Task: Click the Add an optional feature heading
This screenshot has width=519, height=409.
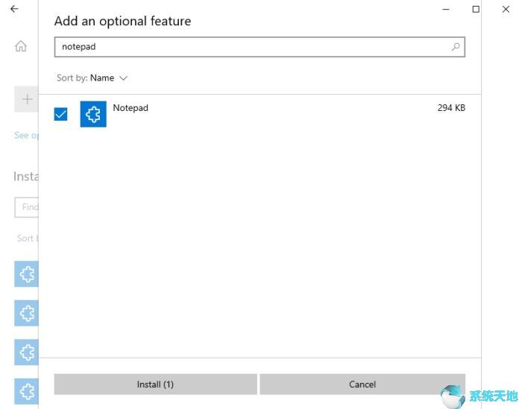Action: pyautogui.click(x=123, y=21)
